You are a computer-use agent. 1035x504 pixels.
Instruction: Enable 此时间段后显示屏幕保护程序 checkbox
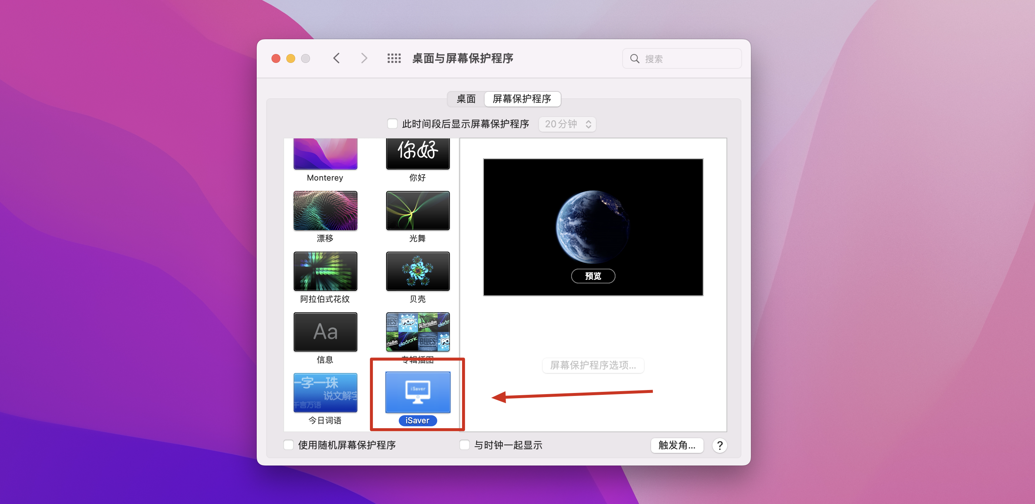coord(392,124)
